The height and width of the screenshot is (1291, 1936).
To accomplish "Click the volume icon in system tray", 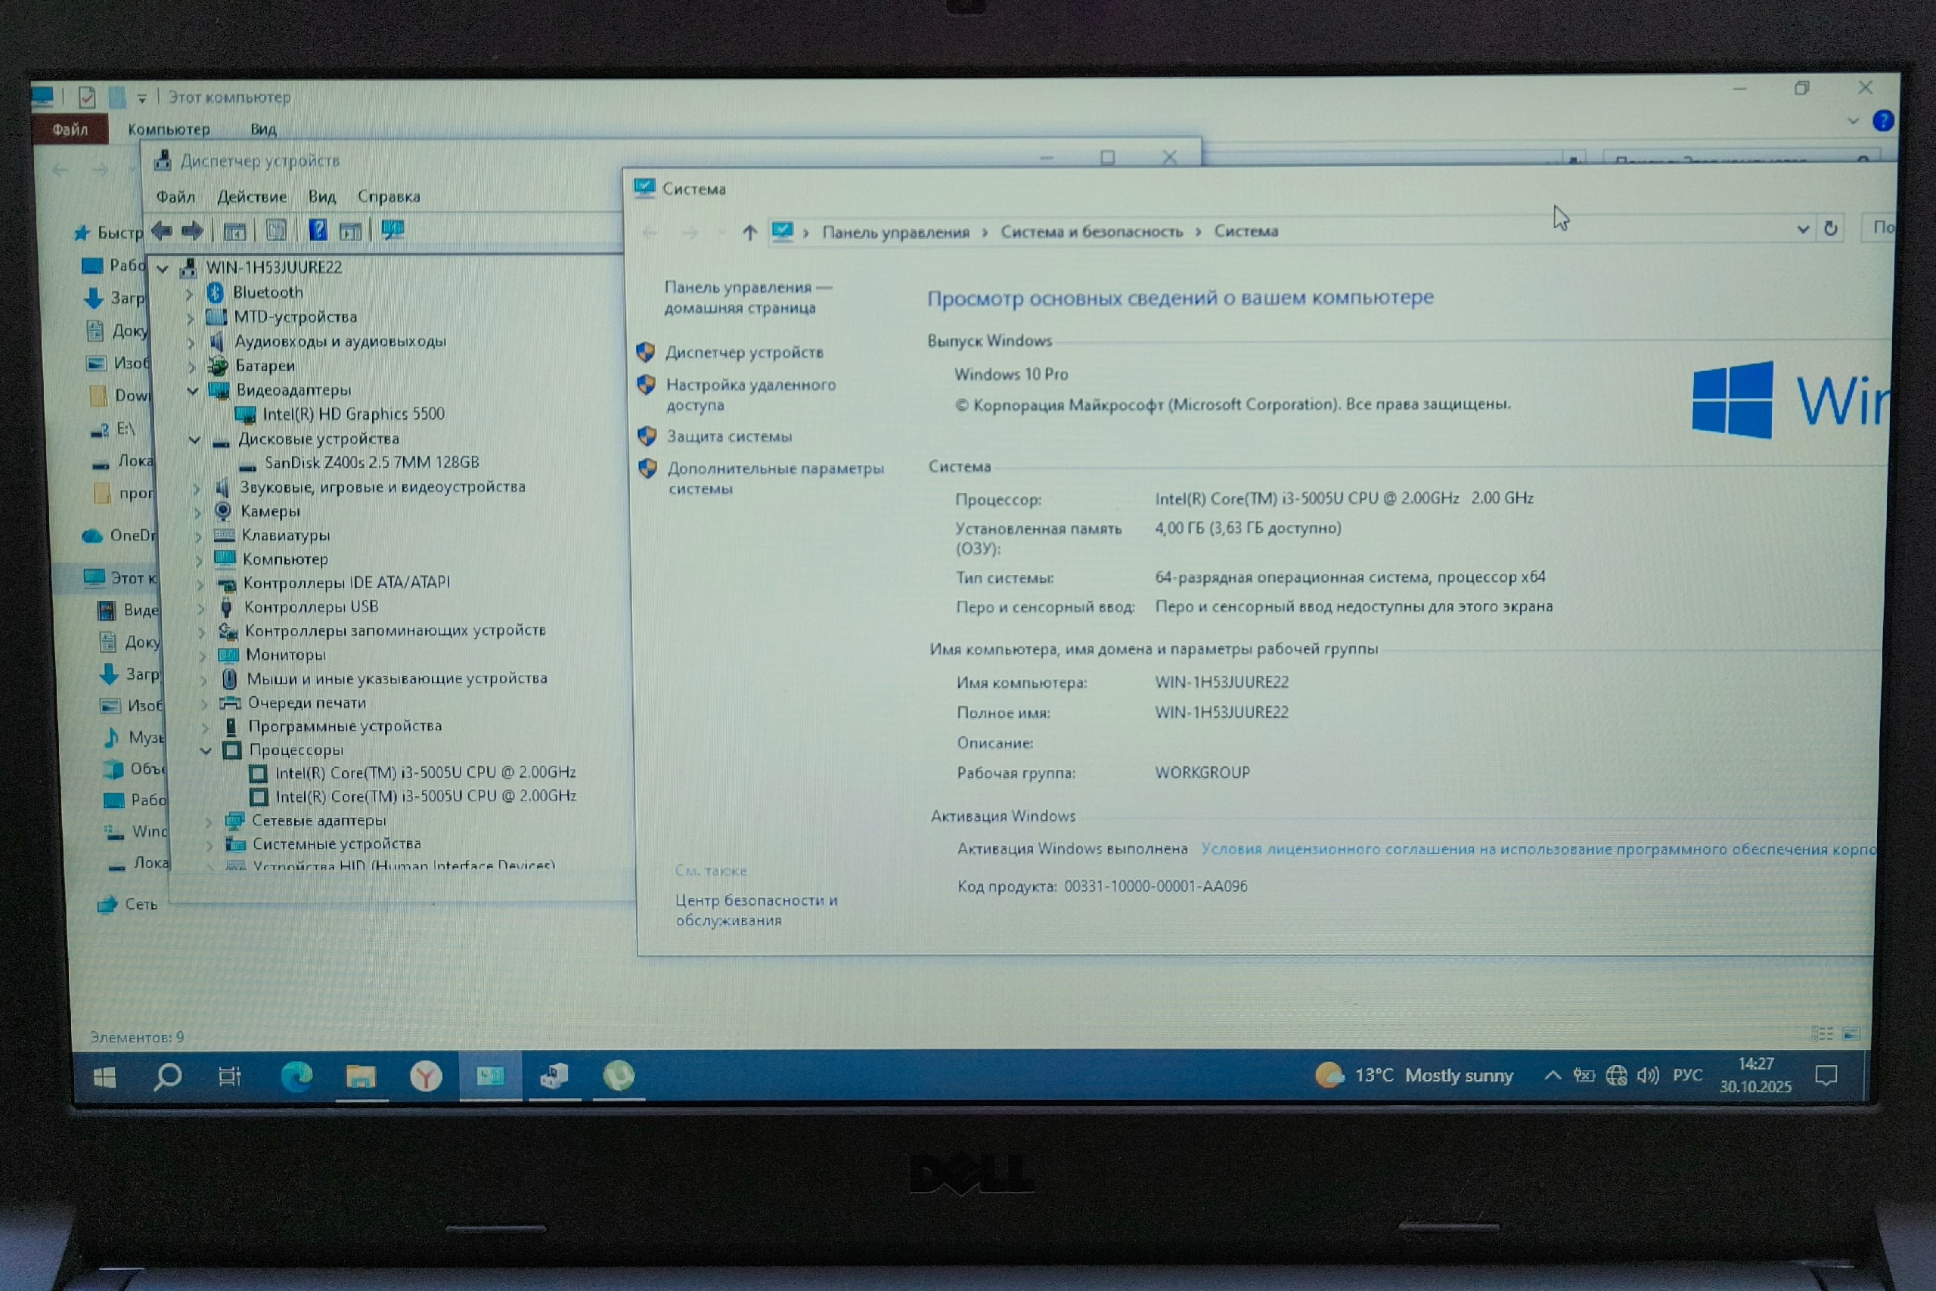I will pyautogui.click(x=1647, y=1076).
